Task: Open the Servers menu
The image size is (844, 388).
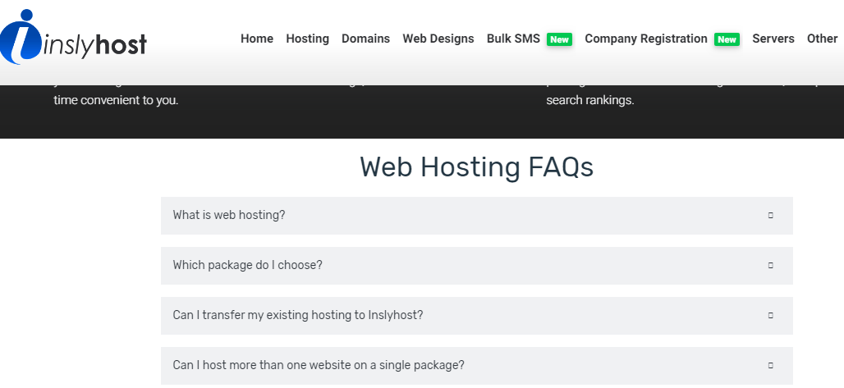Action: point(773,39)
